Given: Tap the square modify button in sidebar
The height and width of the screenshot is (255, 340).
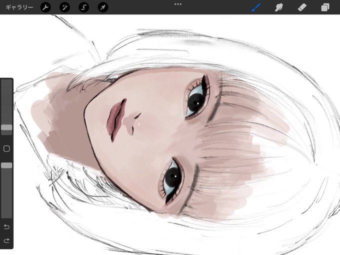Looking at the screenshot, I should (6, 148).
